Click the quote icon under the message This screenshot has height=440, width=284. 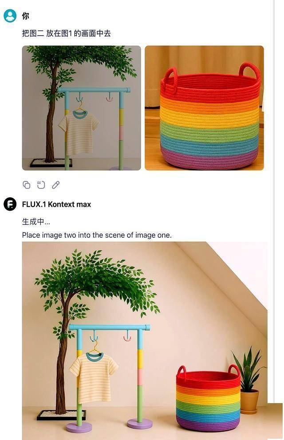pos(41,185)
